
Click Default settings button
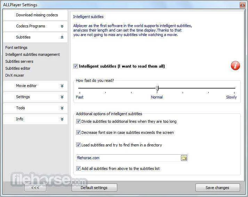[x=94, y=188]
